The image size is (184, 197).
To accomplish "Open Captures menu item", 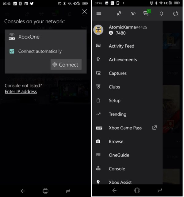I will click(x=127, y=73).
